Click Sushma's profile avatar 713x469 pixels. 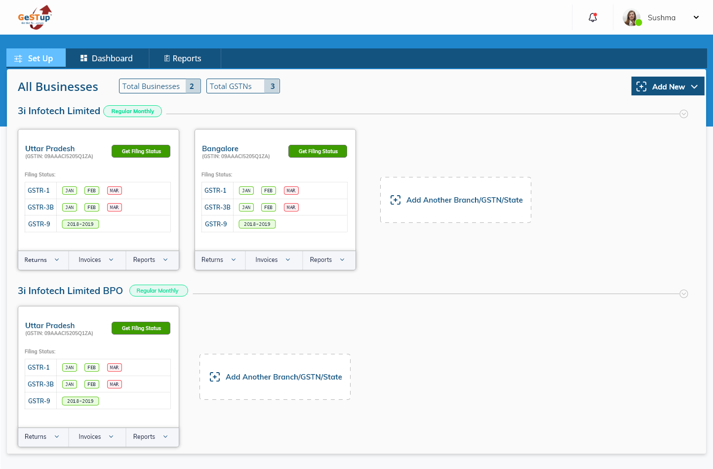click(632, 17)
